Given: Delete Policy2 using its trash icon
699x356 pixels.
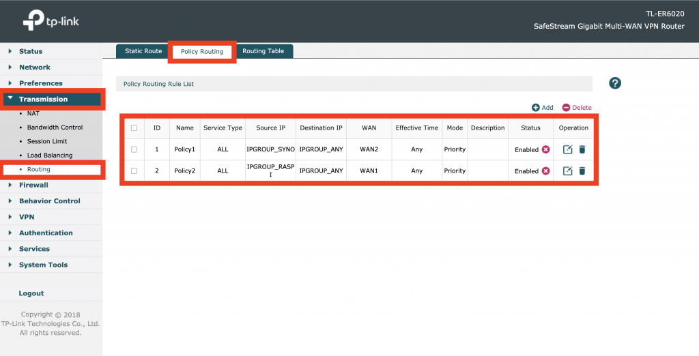Looking at the screenshot, I should (x=582, y=170).
